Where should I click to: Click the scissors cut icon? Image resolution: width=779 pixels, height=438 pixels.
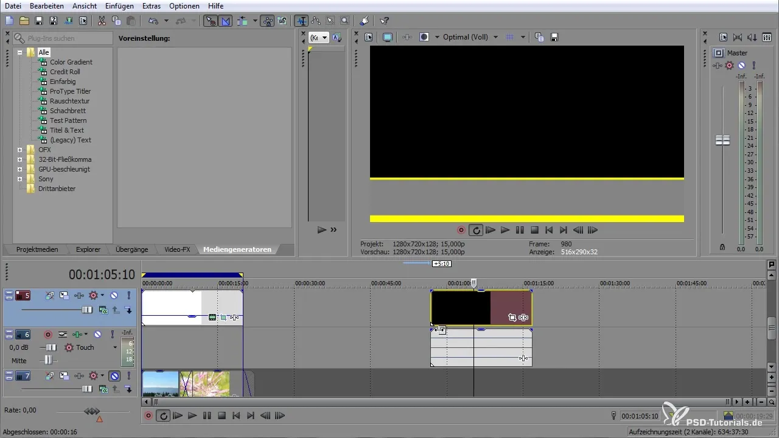point(102,21)
